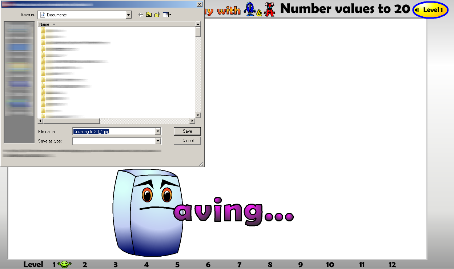Click the blue Q character in title
Screen dimensions: 454x269
click(250, 9)
